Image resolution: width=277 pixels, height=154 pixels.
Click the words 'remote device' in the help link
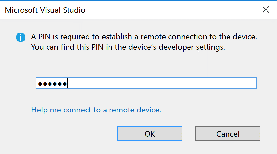pos(135,110)
